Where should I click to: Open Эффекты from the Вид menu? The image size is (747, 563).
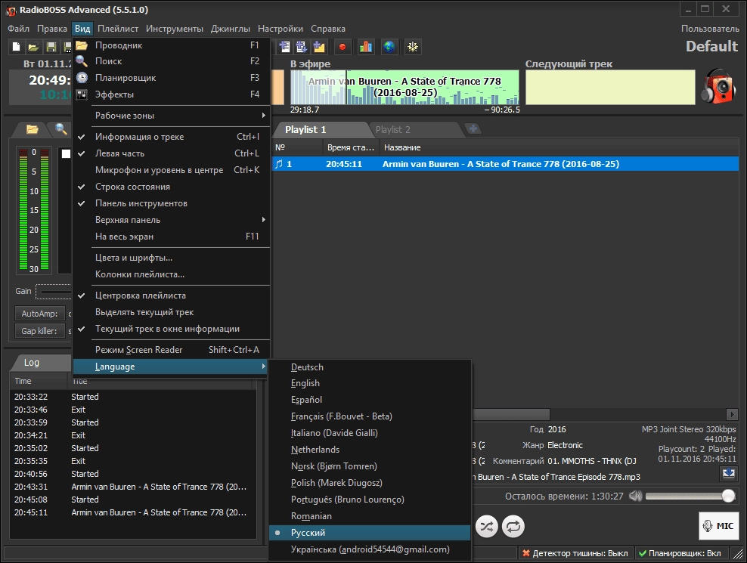coord(172,94)
